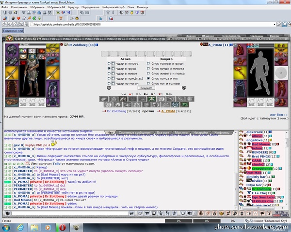291x232 pixels.
Task: Click the blue shield toolbar icon
Action: point(137,13)
